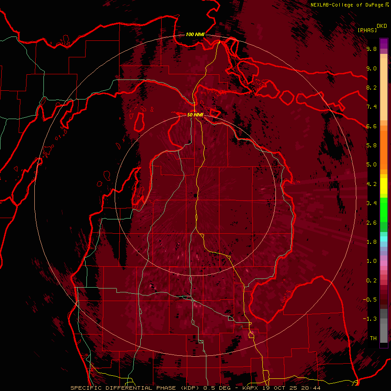This screenshot has width=391, height=391.
Task: Click the 1.0 legend tick label
Action: coord(371,261)
